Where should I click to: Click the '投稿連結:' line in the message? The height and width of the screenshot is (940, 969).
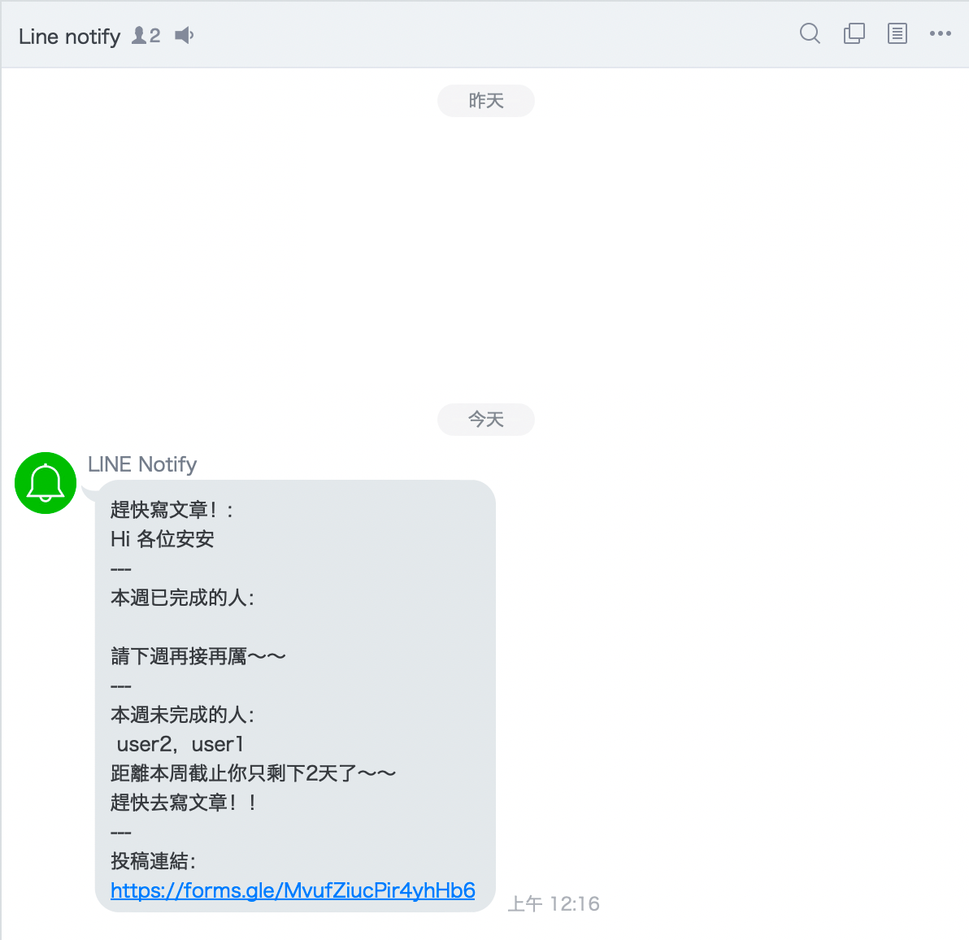(154, 861)
